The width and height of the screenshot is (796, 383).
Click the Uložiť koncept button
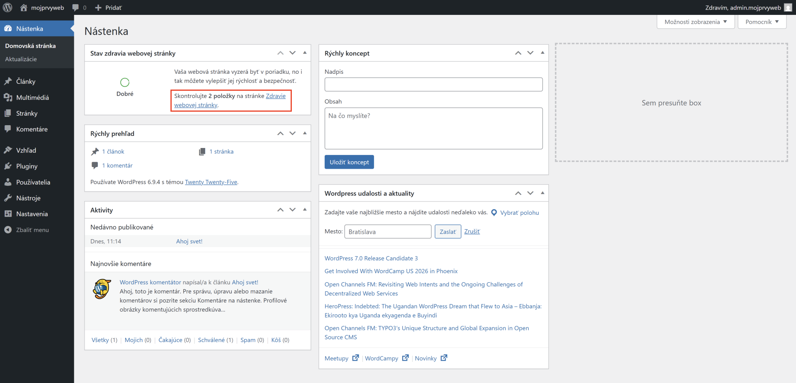(x=349, y=162)
